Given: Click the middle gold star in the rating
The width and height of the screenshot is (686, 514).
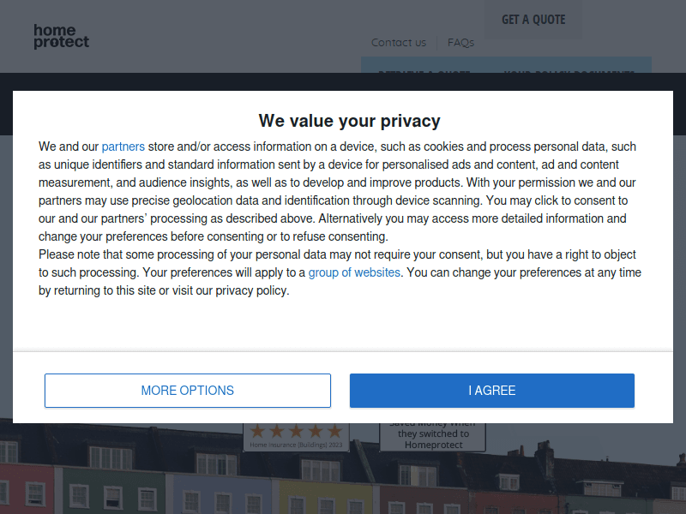Looking at the screenshot, I should [294, 433].
